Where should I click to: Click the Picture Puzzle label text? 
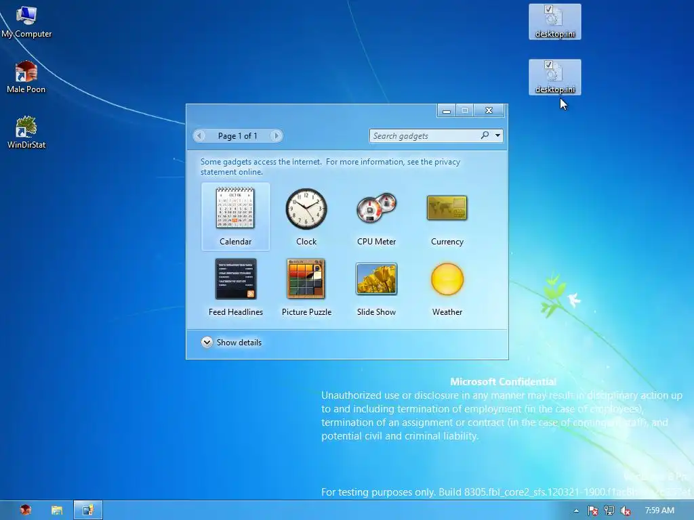(x=307, y=311)
